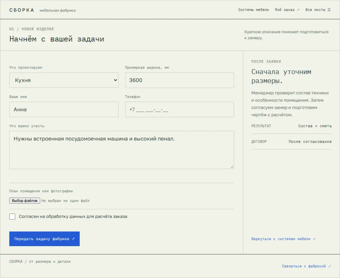This screenshot has height=278, width=340.
Task: Open the Все листы menu
Action: [318, 10]
